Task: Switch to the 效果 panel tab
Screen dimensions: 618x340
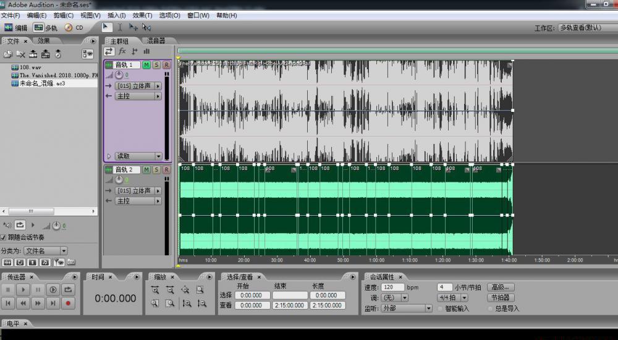Action: coord(44,41)
